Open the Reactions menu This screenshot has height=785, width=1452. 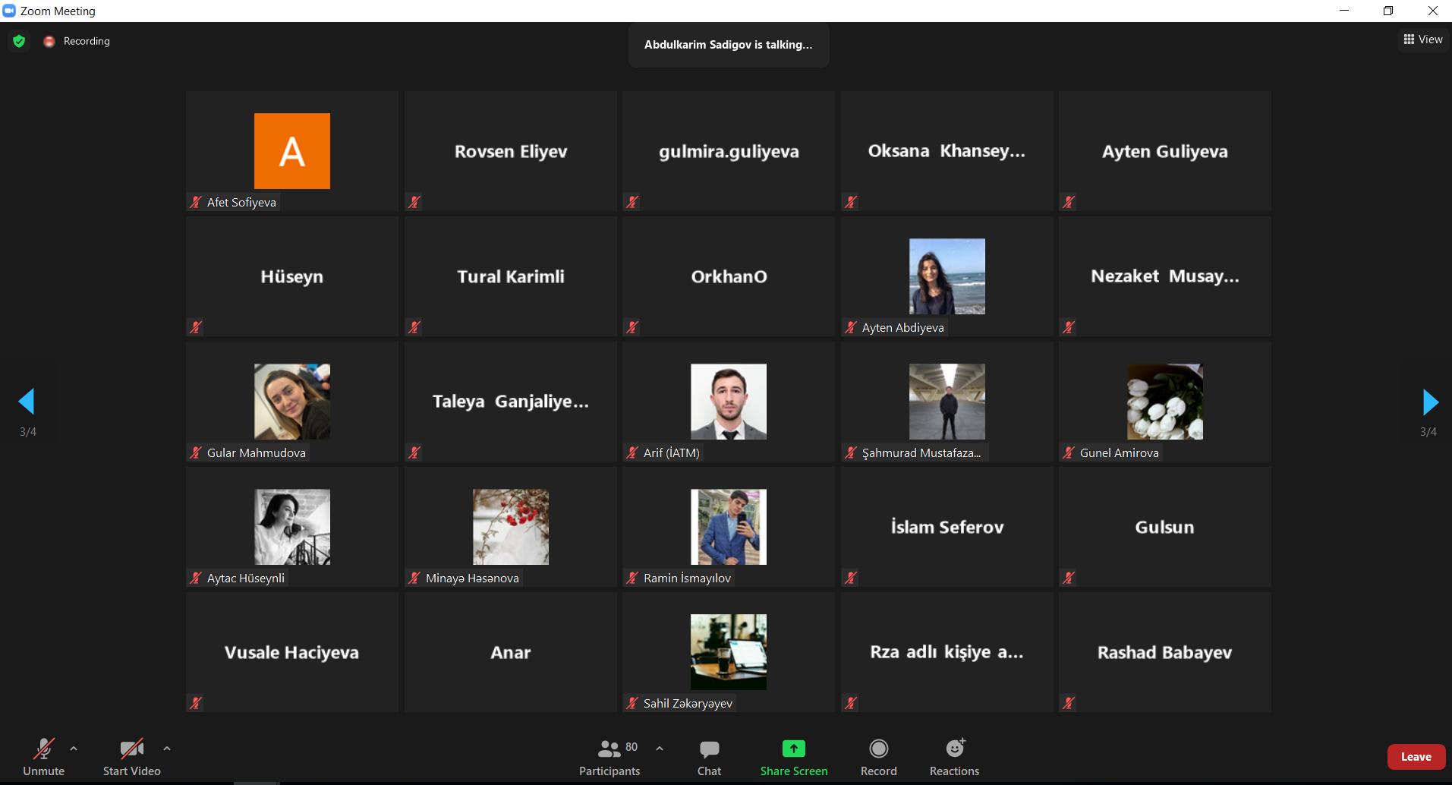(x=955, y=757)
